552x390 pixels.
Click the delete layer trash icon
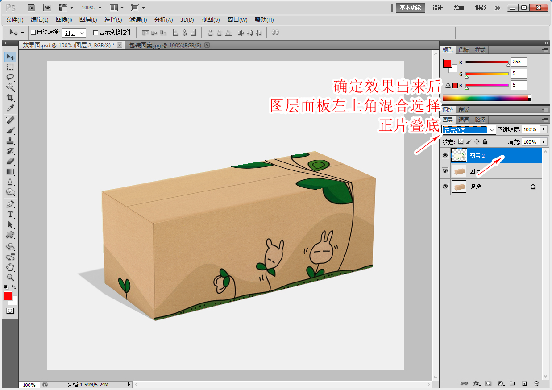[536, 383]
